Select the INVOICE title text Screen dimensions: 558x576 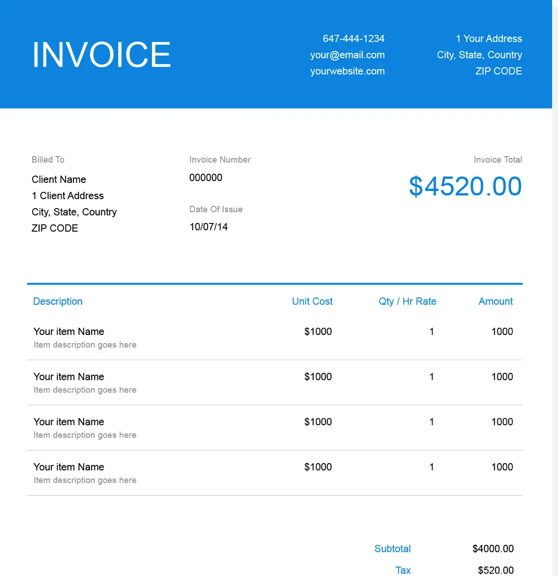pyautogui.click(x=101, y=54)
